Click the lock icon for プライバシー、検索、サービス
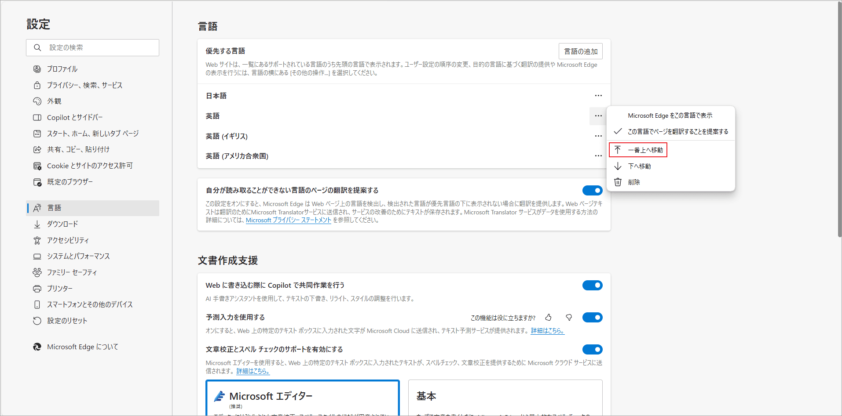 pyautogui.click(x=37, y=85)
